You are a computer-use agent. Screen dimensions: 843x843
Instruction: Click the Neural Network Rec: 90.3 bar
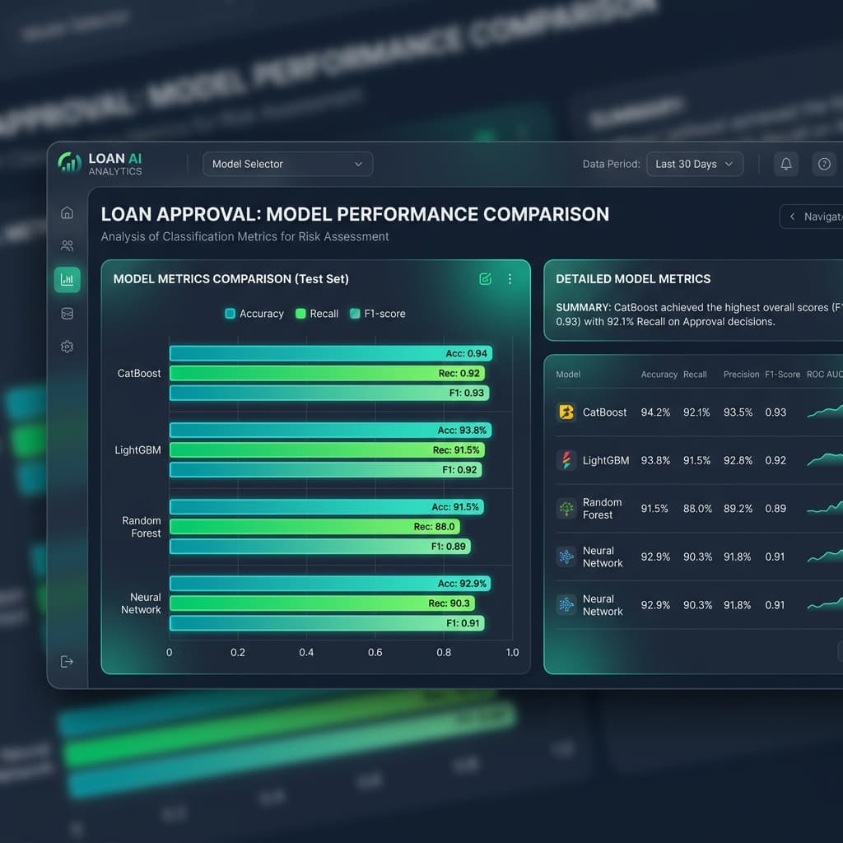pyautogui.click(x=322, y=603)
